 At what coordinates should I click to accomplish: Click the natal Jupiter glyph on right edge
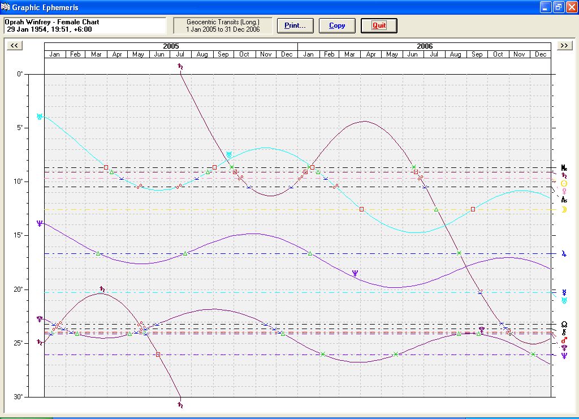(564, 254)
